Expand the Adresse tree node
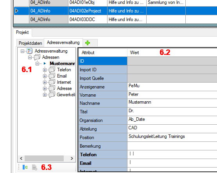 coord(45,88)
